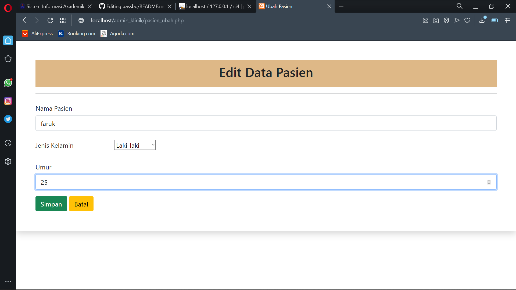Click the Batal button
Viewport: 516px width, 290px height.
point(81,204)
